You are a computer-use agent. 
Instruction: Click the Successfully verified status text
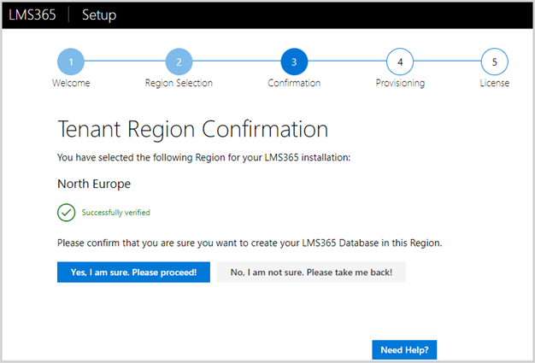pyautogui.click(x=116, y=213)
